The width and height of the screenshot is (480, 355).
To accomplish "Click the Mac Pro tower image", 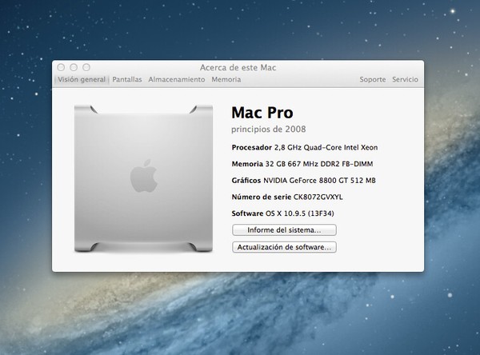I will (143, 178).
